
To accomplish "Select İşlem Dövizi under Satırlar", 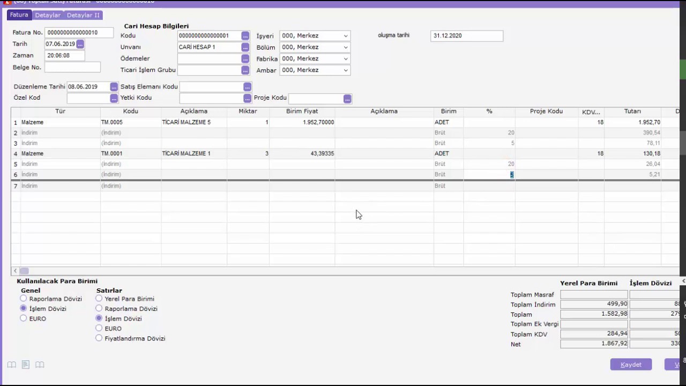I will 99,318.
